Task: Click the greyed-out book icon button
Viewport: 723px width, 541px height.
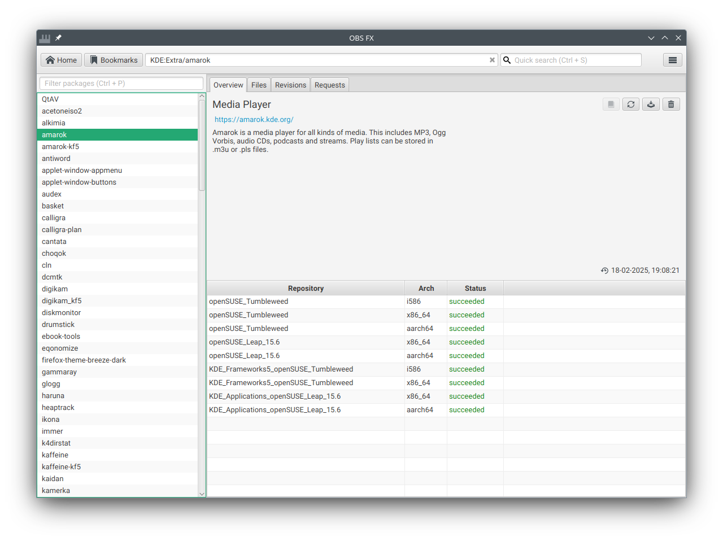Action: point(611,104)
